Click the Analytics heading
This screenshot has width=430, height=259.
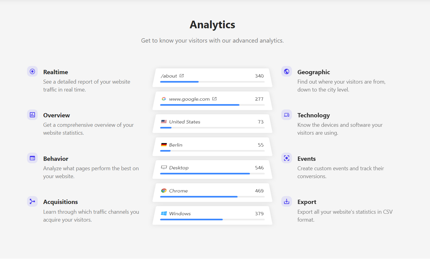coord(212,25)
